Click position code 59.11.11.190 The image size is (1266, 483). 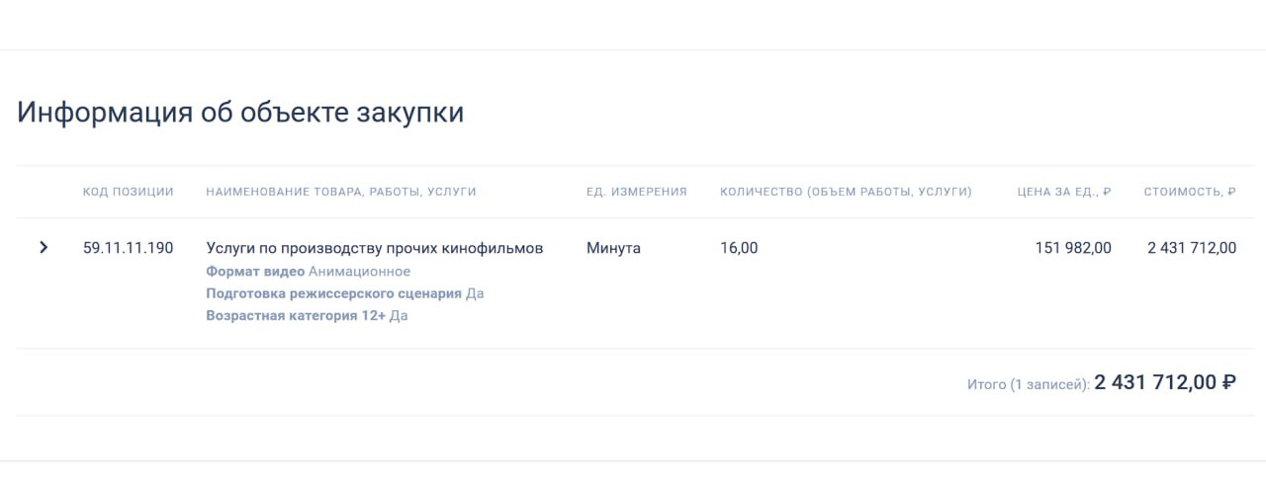click(129, 248)
